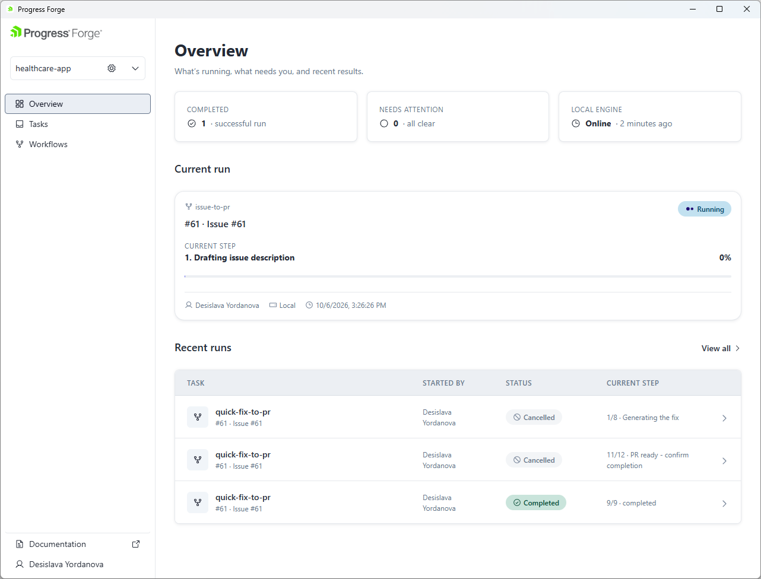Click the Completed status badge
Viewport: 761px width, 579px height.
click(x=536, y=502)
